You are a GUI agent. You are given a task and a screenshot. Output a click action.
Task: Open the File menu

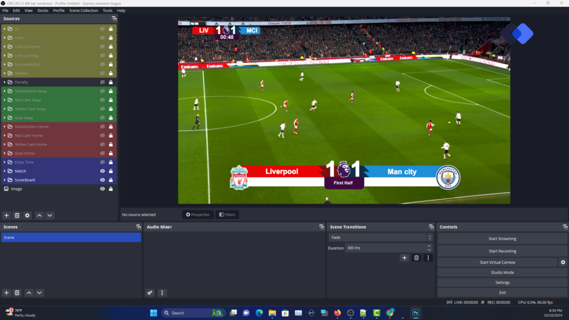[x=5, y=10]
